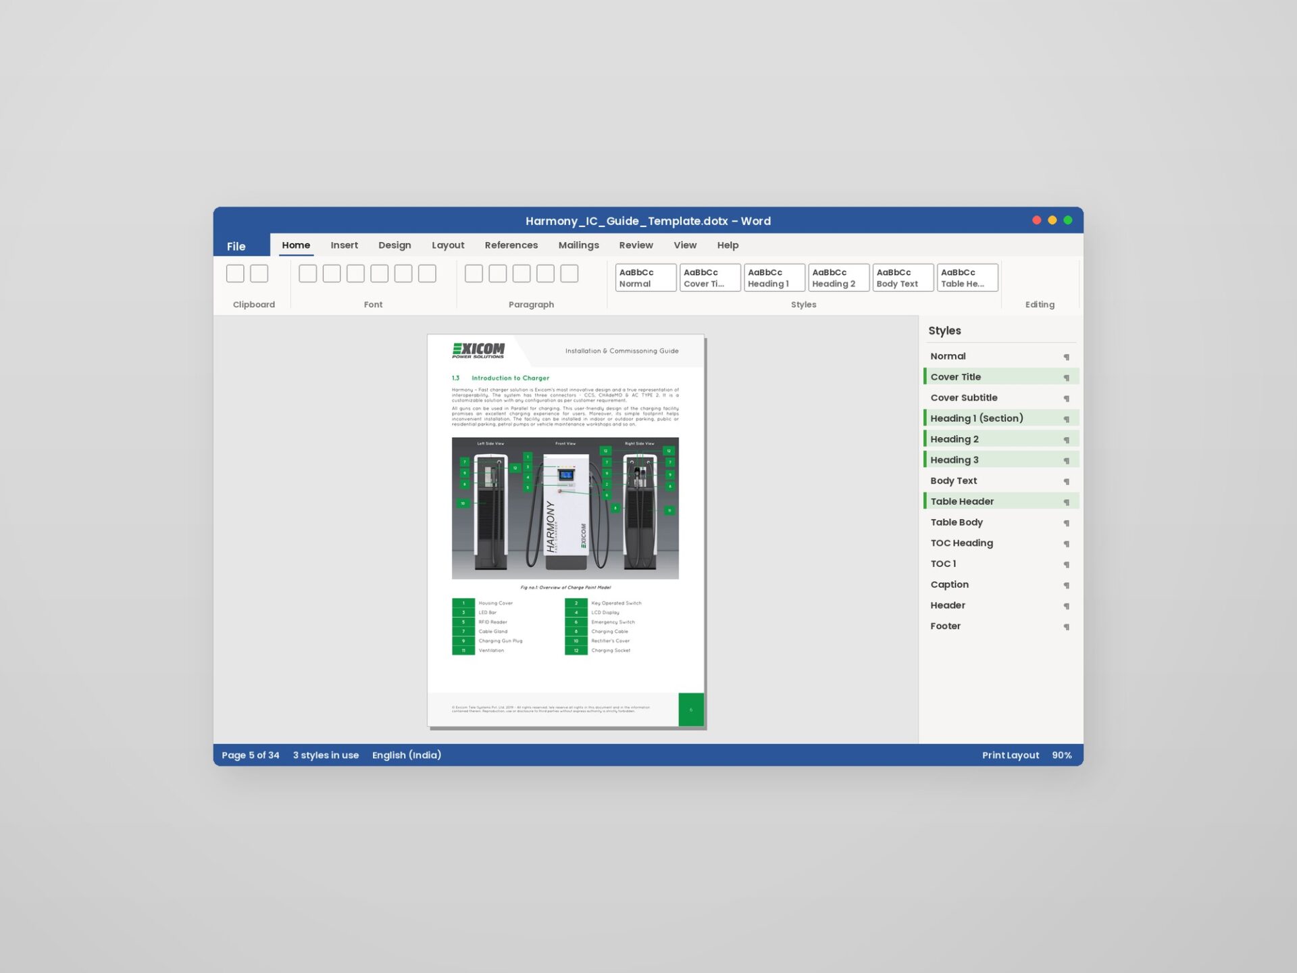The height and width of the screenshot is (973, 1297).
Task: Apply the Caption style
Action: [x=1001, y=584]
